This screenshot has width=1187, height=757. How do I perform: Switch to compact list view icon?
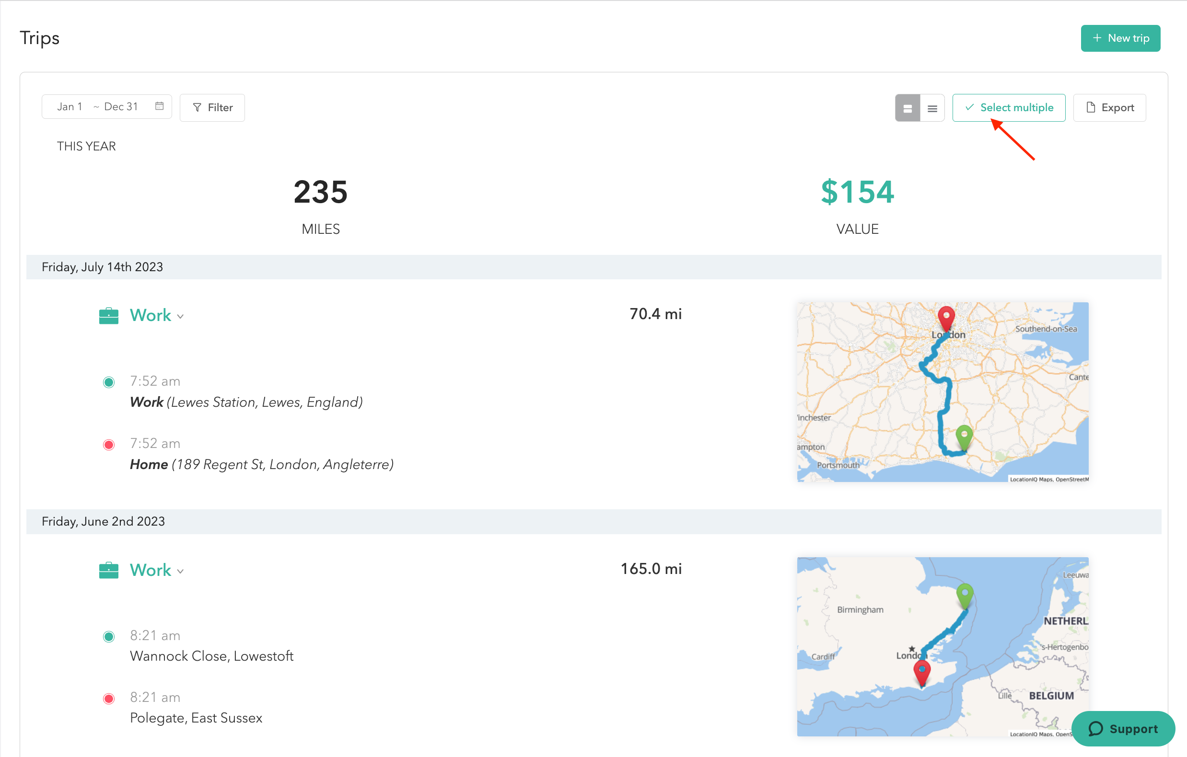[931, 108]
